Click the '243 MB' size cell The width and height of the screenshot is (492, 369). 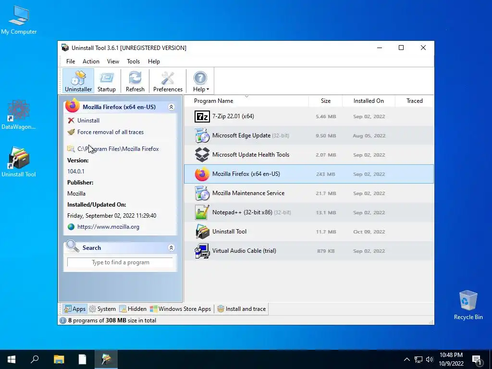[325, 174]
